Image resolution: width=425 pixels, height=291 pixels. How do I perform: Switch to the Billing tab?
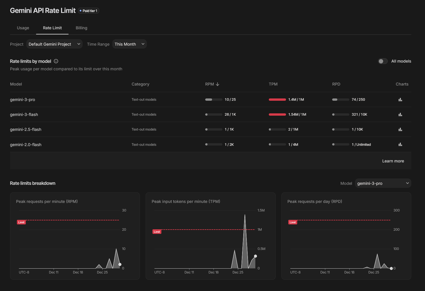pyautogui.click(x=81, y=28)
